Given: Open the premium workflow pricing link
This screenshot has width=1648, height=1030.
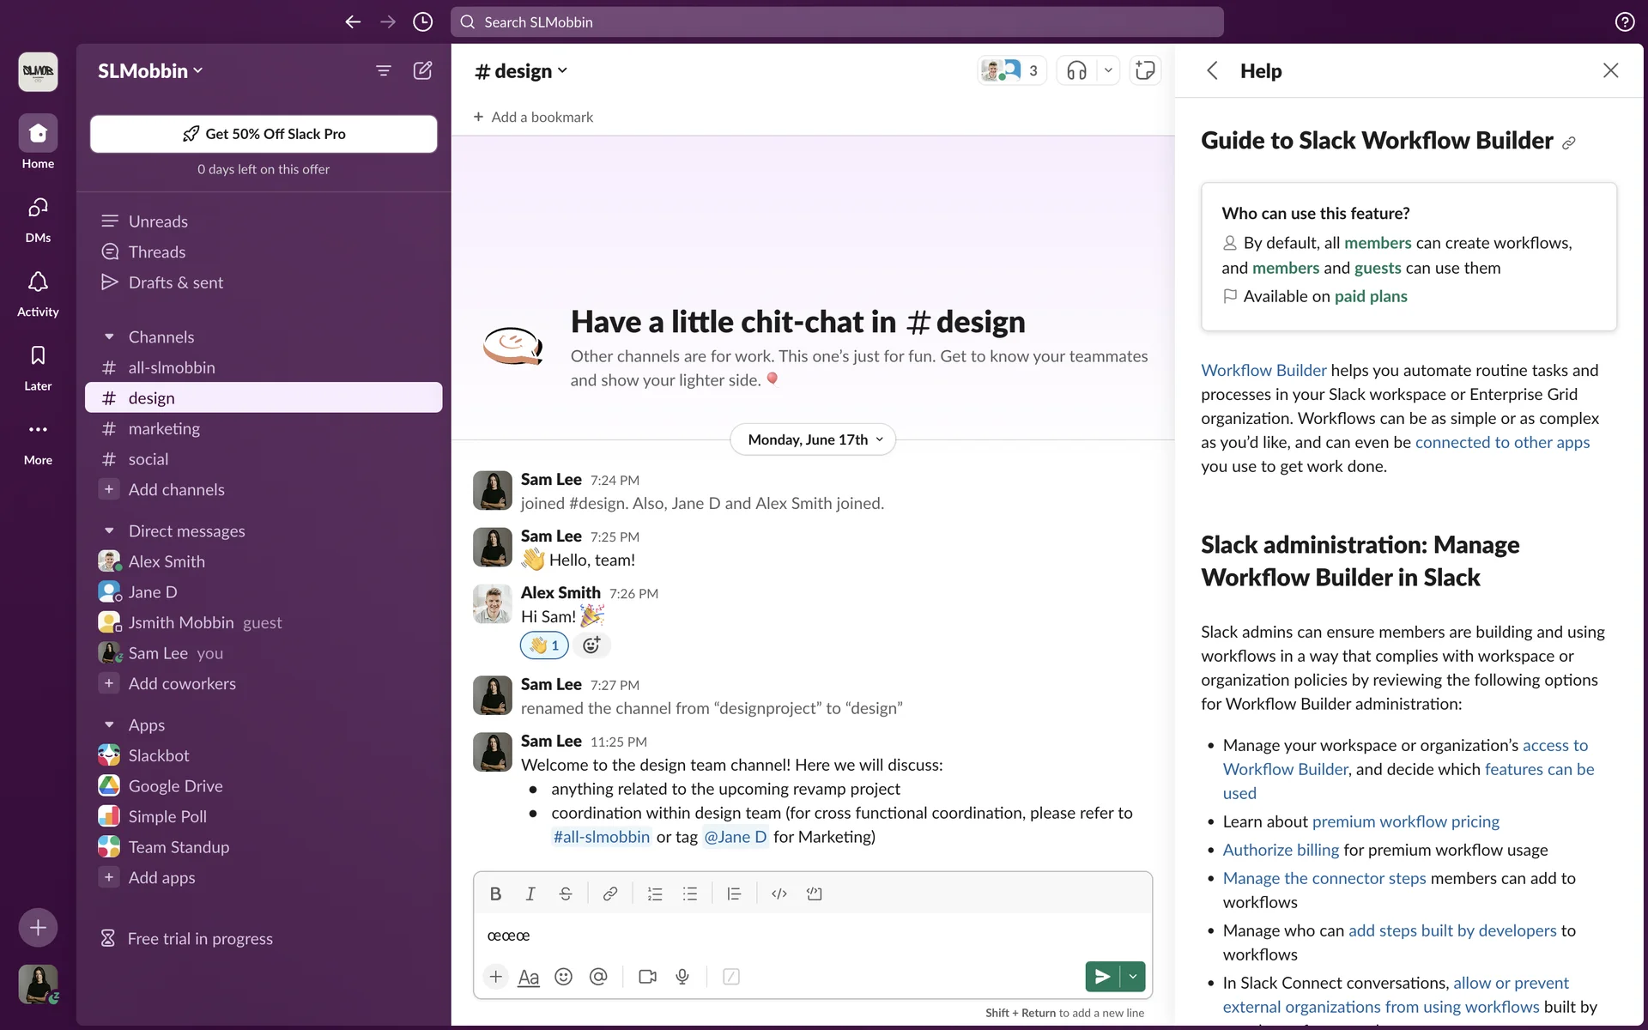Looking at the screenshot, I should click(1405, 821).
